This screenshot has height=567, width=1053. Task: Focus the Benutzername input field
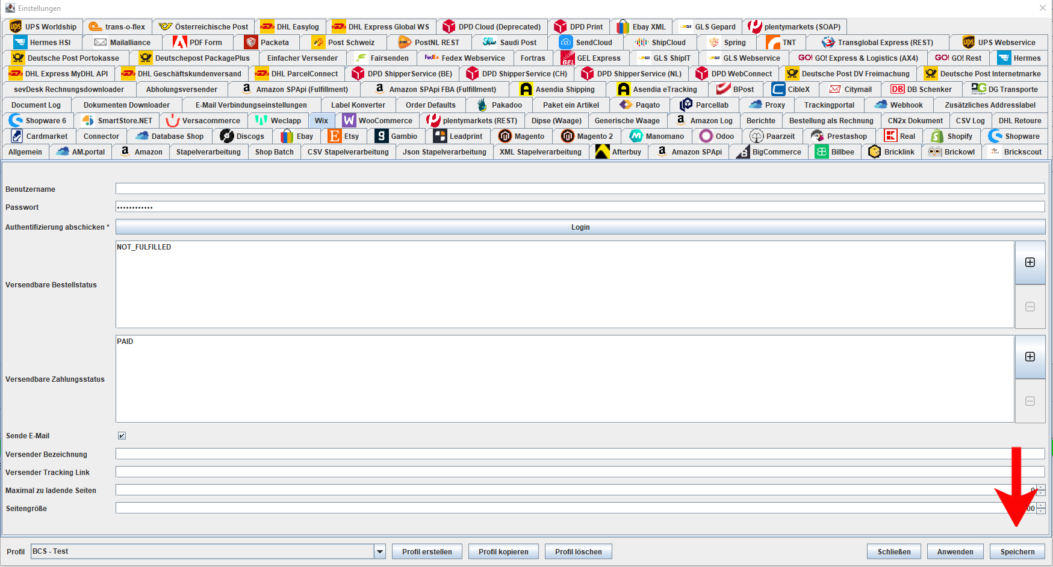click(x=580, y=189)
